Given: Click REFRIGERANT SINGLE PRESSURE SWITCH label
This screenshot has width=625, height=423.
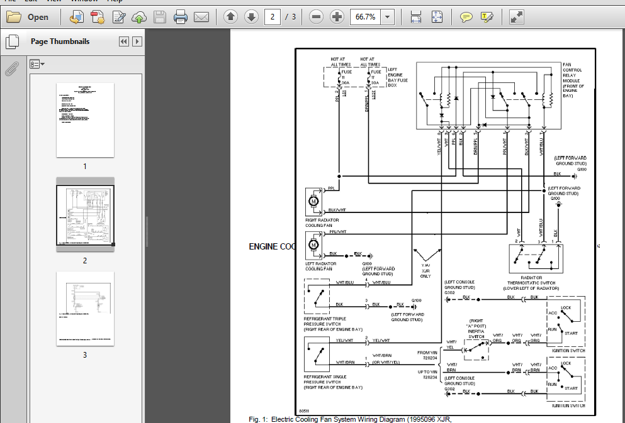Looking at the screenshot, I should pyautogui.click(x=333, y=382).
